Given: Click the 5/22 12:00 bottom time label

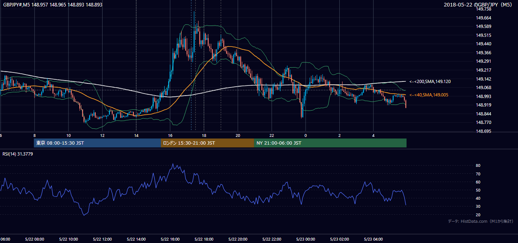Looking at the screenshot, I should pos(103,239).
